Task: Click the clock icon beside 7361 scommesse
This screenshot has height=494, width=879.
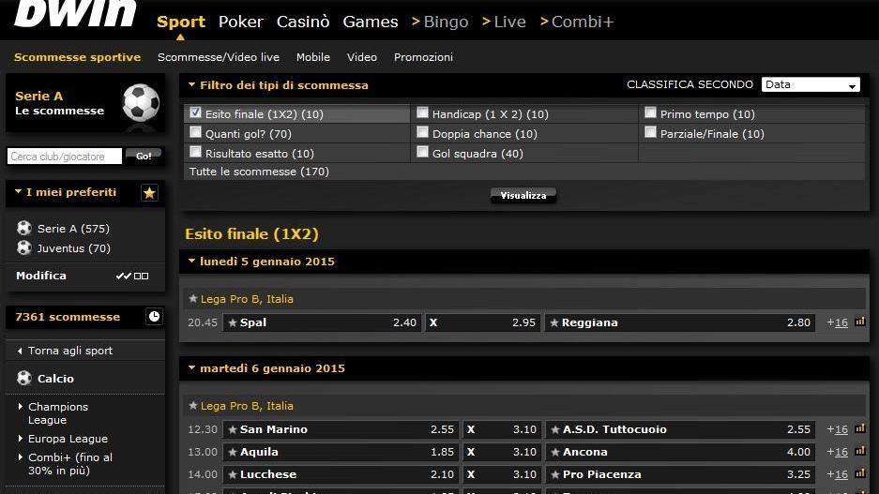Action: [x=154, y=317]
